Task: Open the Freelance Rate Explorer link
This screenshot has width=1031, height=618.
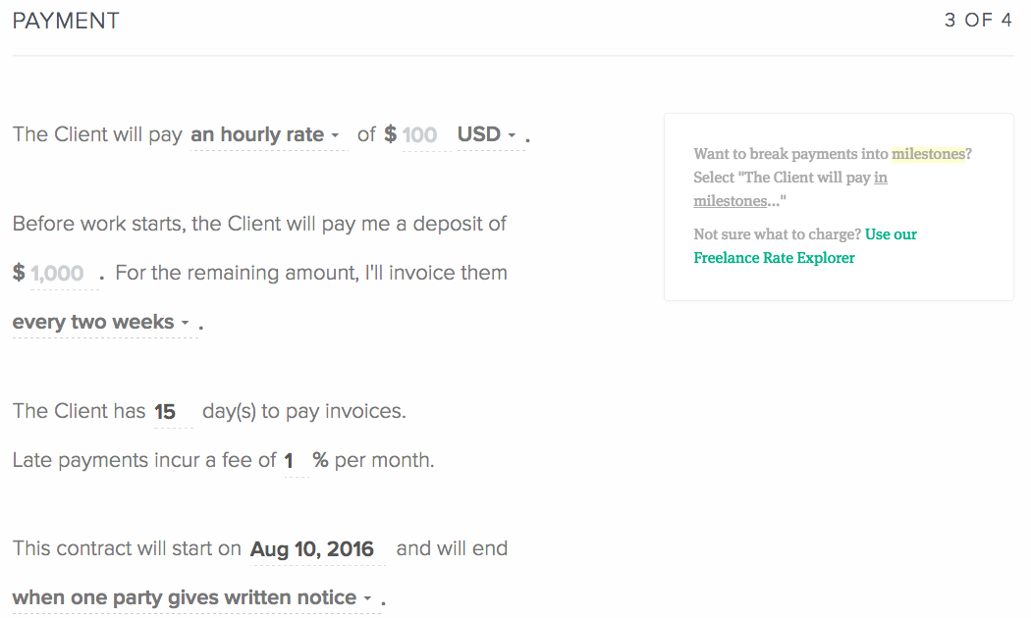Action: tap(774, 258)
